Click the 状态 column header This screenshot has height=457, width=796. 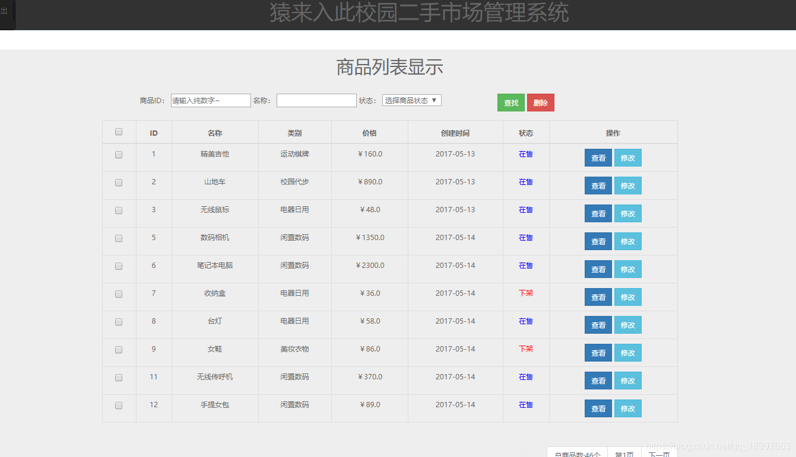pos(526,133)
